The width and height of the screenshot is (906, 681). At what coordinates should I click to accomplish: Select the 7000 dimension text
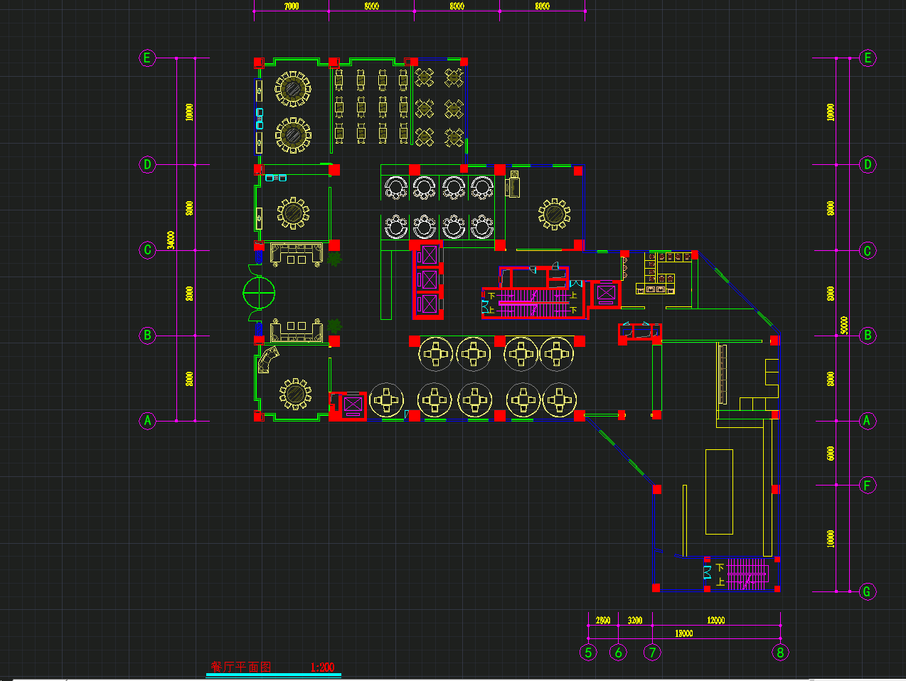[292, 6]
